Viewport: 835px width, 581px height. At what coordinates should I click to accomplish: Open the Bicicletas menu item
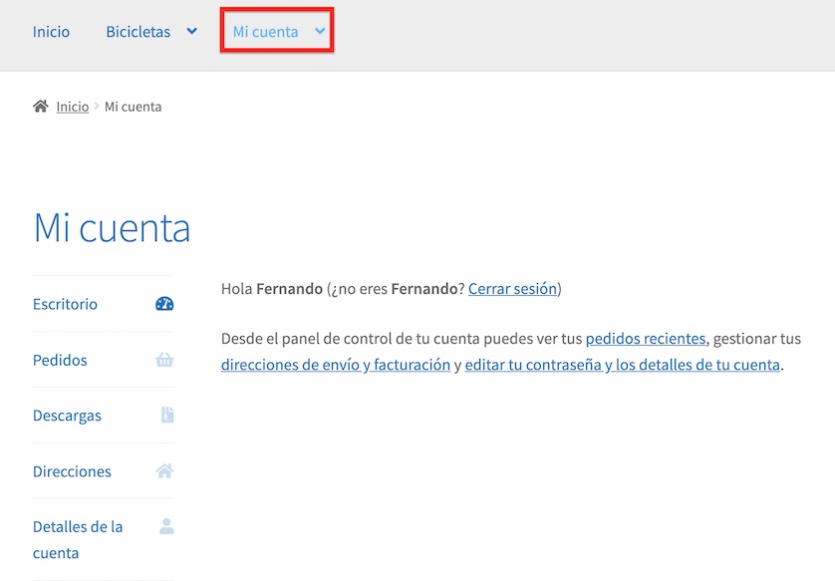pos(139,32)
